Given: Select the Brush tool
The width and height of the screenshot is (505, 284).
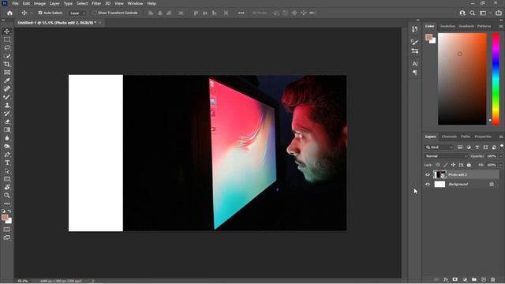Looking at the screenshot, I should [x=7, y=97].
